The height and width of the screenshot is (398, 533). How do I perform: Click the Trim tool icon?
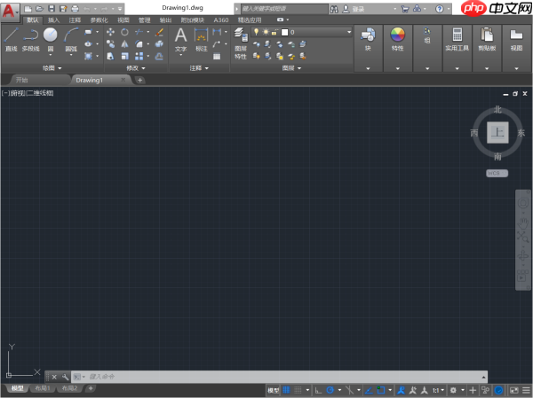coord(139,32)
